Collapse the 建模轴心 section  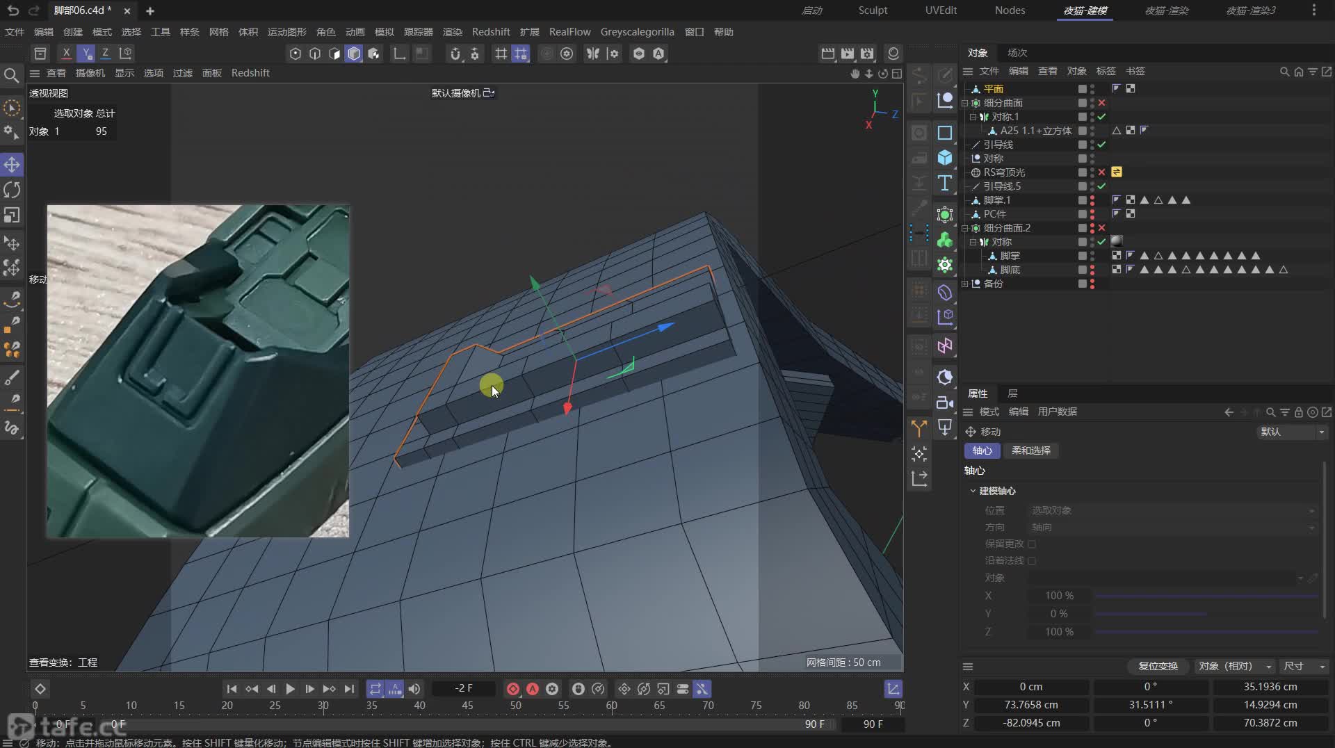click(x=973, y=491)
